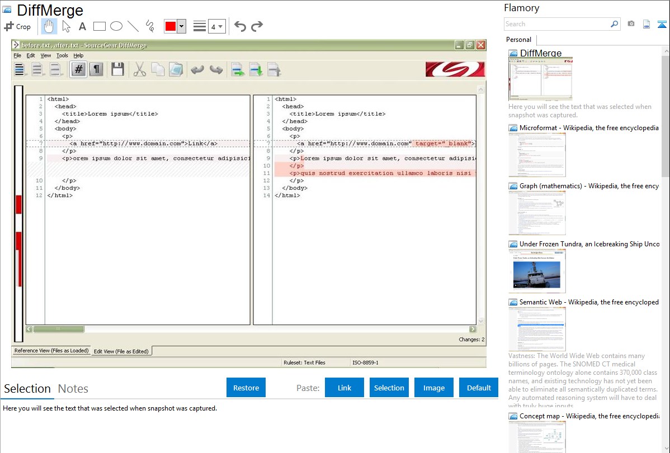Open the DiffMerge snapshot thumbnail

click(540, 79)
